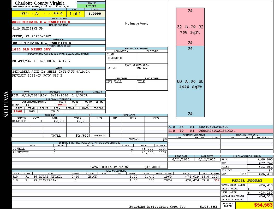Click the HSQFT value 2208
The width and height of the screenshot is (274, 209).
[62, 105]
